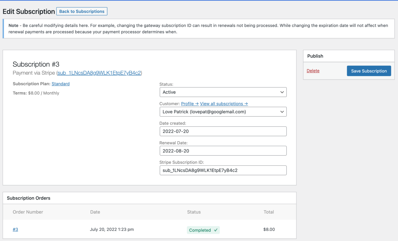This screenshot has height=241, width=398.
Task: Click the Terms $8.00 / Monthly text
Action: click(36, 93)
